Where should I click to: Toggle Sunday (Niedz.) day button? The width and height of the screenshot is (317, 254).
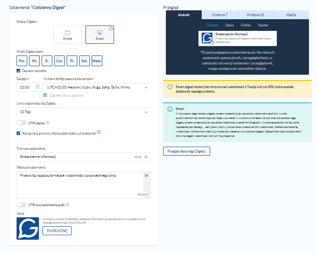click(x=97, y=61)
